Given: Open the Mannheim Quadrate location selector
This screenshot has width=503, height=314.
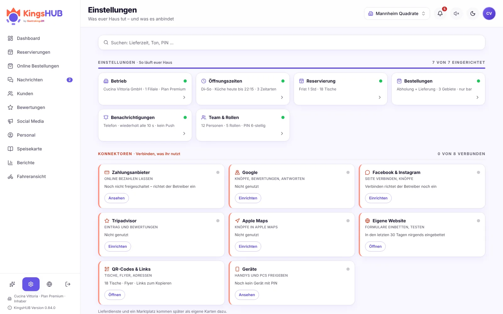Looking at the screenshot, I should (x=397, y=14).
